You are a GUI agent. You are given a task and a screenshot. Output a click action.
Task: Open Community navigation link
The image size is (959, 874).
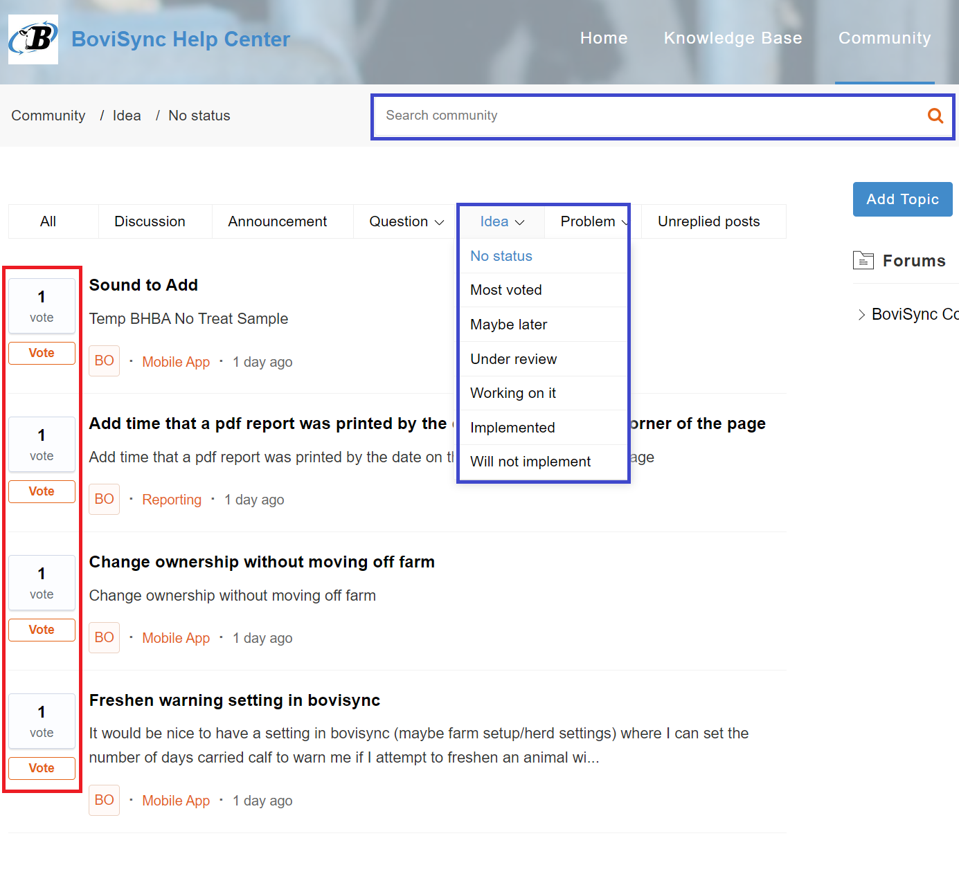(x=884, y=38)
